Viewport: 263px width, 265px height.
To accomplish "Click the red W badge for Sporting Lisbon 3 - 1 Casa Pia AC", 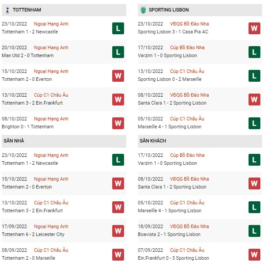I will point(254,29).
